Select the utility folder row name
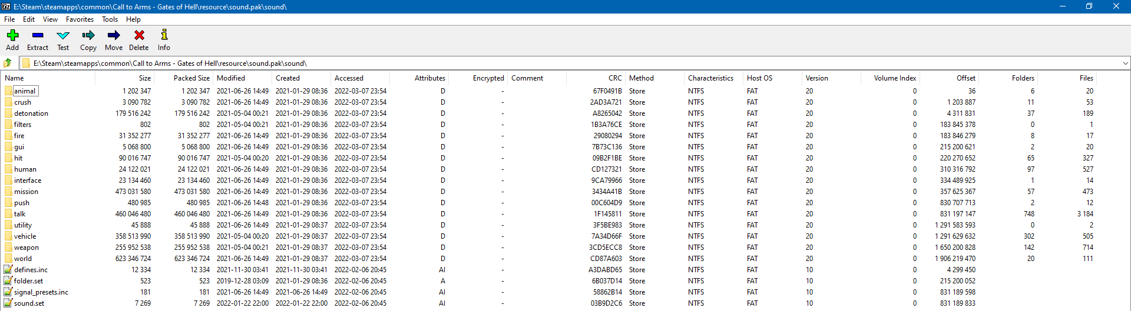This screenshot has width=1131, height=311. [x=23, y=225]
